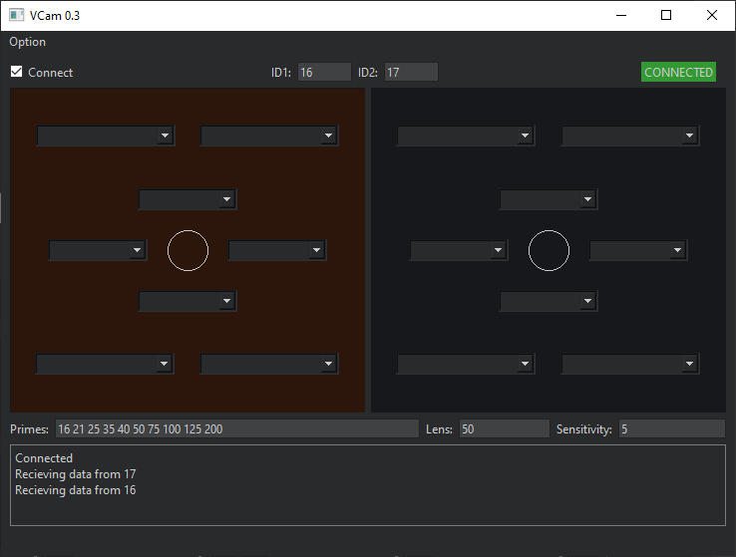
Task: Click the Lens input field showing 50
Action: 504,429
